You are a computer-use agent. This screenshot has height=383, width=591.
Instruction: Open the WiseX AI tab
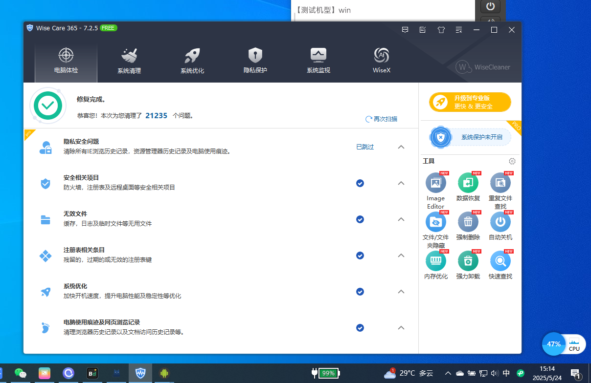coord(382,61)
